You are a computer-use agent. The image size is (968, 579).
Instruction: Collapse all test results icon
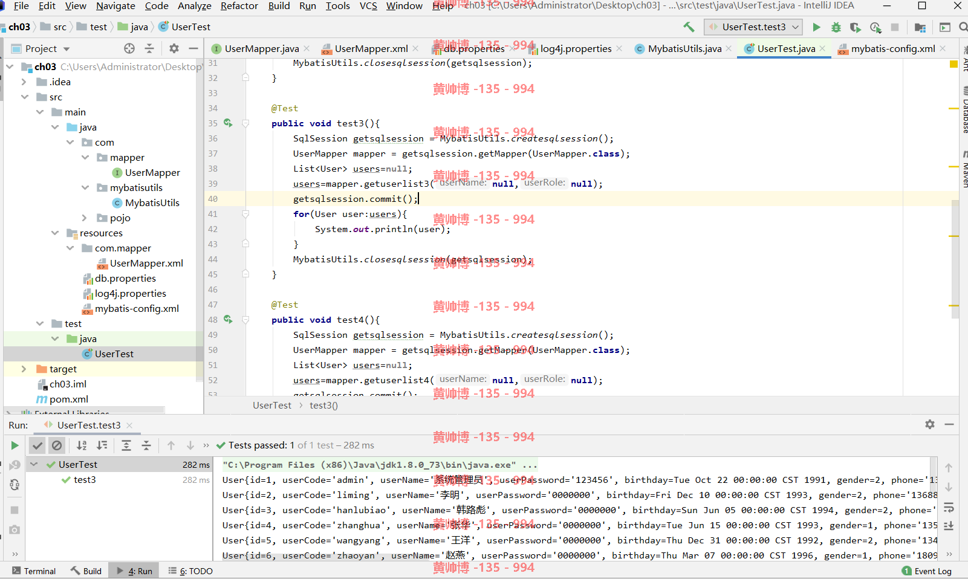pyautogui.click(x=146, y=445)
